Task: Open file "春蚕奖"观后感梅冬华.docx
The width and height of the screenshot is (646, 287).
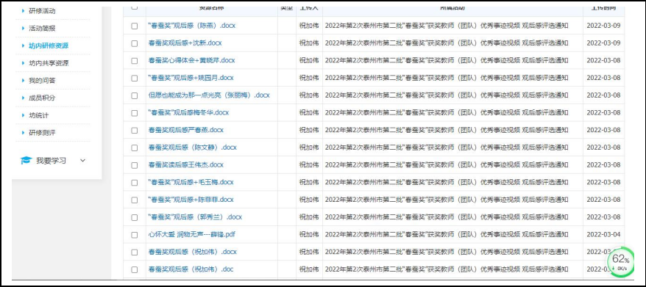Action: (x=188, y=112)
